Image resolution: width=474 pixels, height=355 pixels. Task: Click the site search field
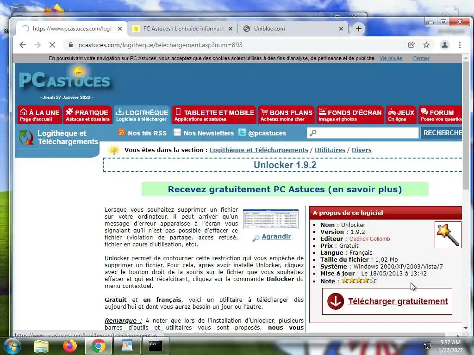[x=363, y=133]
